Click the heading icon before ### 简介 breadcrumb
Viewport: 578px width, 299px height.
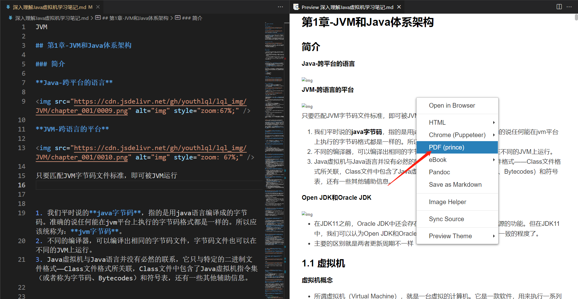(178, 18)
